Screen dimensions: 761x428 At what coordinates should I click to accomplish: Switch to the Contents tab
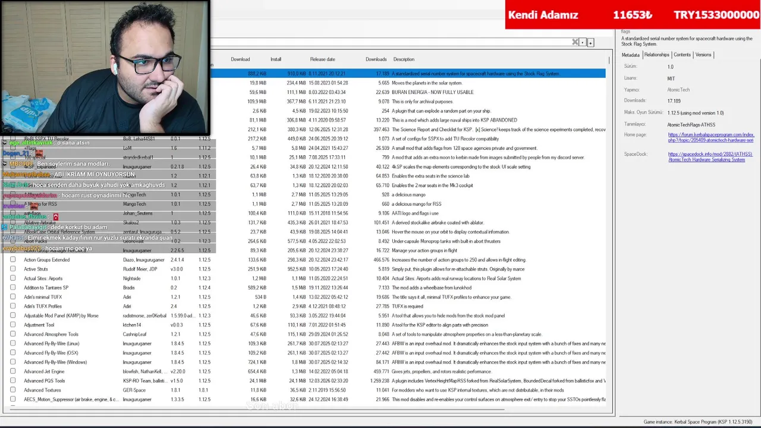(682, 55)
